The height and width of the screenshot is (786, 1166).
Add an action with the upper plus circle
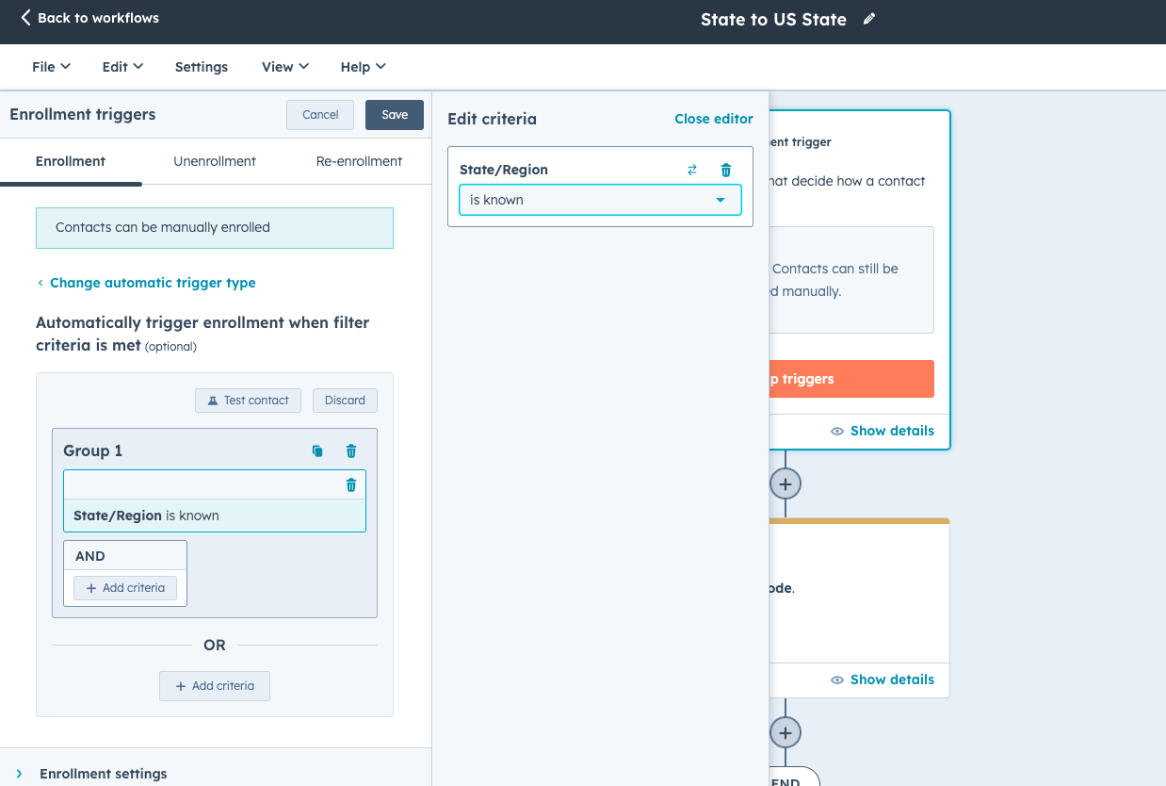pyautogui.click(x=785, y=483)
